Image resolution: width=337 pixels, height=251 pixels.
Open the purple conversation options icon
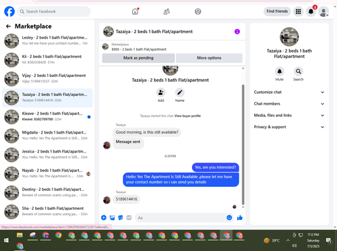pos(237,32)
